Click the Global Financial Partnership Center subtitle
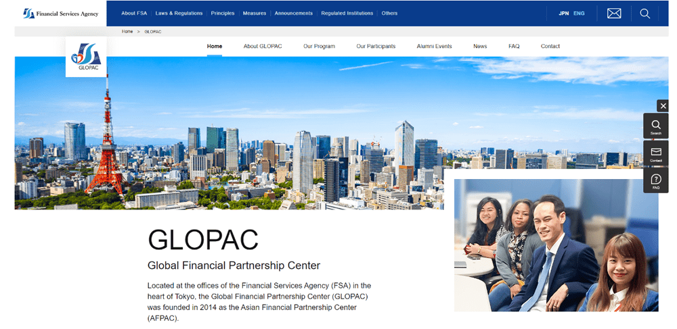The height and width of the screenshot is (329, 677). coord(234,265)
